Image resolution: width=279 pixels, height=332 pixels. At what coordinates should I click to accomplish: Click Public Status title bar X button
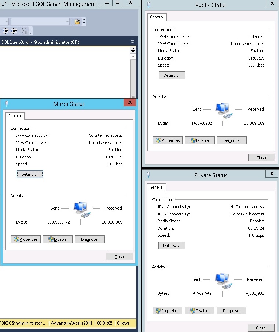click(272, 3)
